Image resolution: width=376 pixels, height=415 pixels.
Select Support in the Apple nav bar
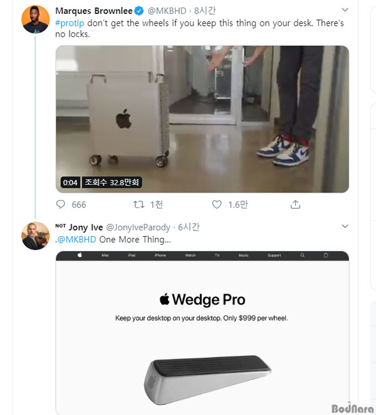274,256
